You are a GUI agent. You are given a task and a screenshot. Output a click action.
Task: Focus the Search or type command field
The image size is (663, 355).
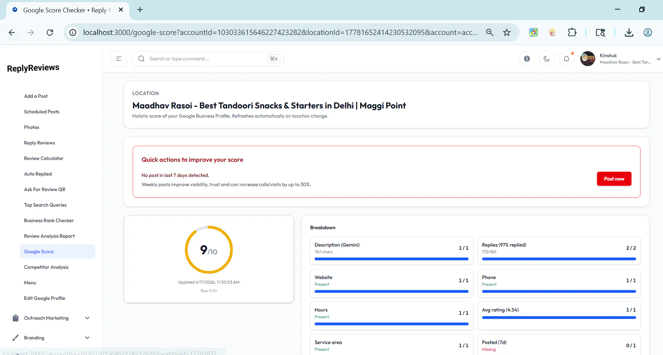click(208, 59)
